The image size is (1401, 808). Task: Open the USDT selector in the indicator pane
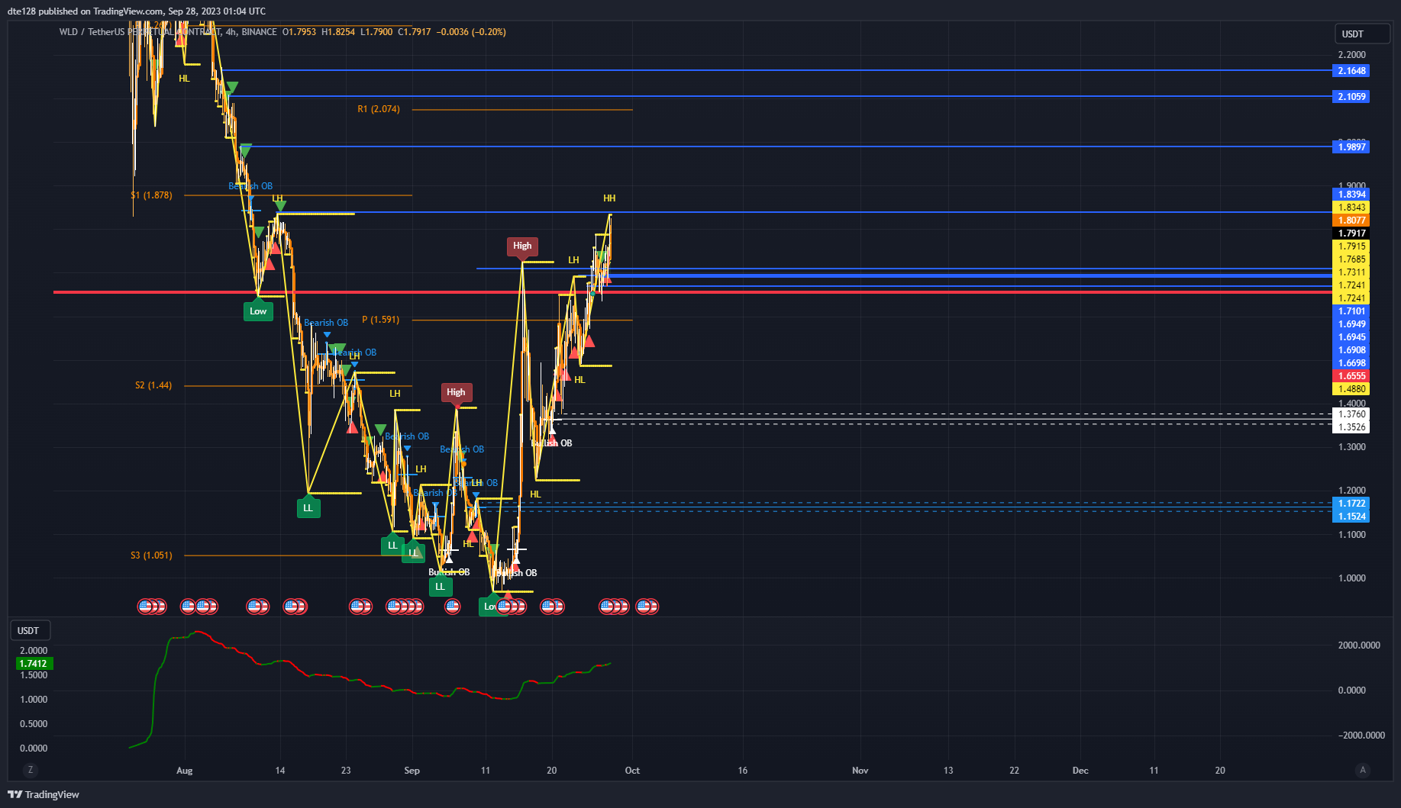30,630
